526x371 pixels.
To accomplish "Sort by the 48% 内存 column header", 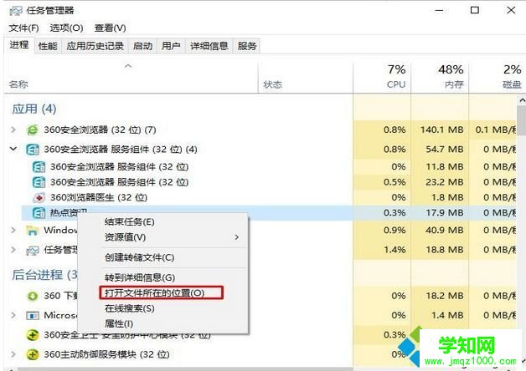I will 440,76.
